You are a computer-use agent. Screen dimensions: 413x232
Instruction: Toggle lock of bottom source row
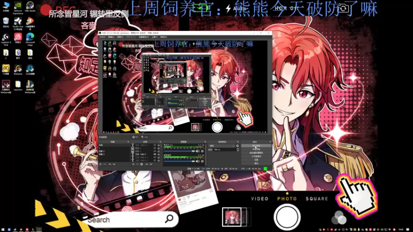coord(158,160)
